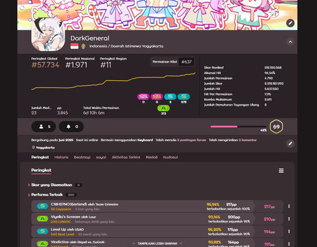Click the Skor yang Disematkan heading
This screenshot has width=317, height=247.
tap(51, 185)
